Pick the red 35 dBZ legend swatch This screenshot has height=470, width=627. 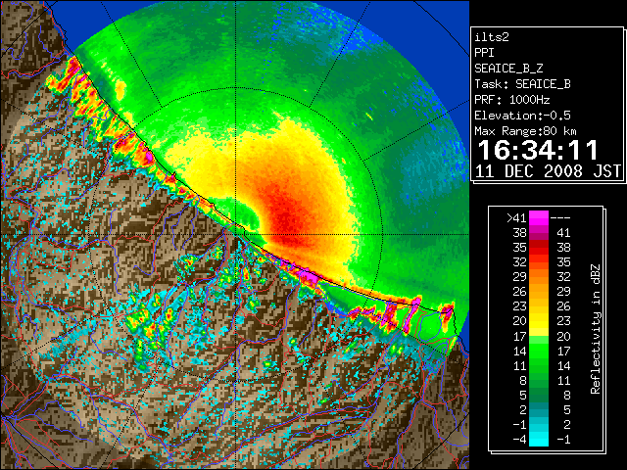(539, 248)
